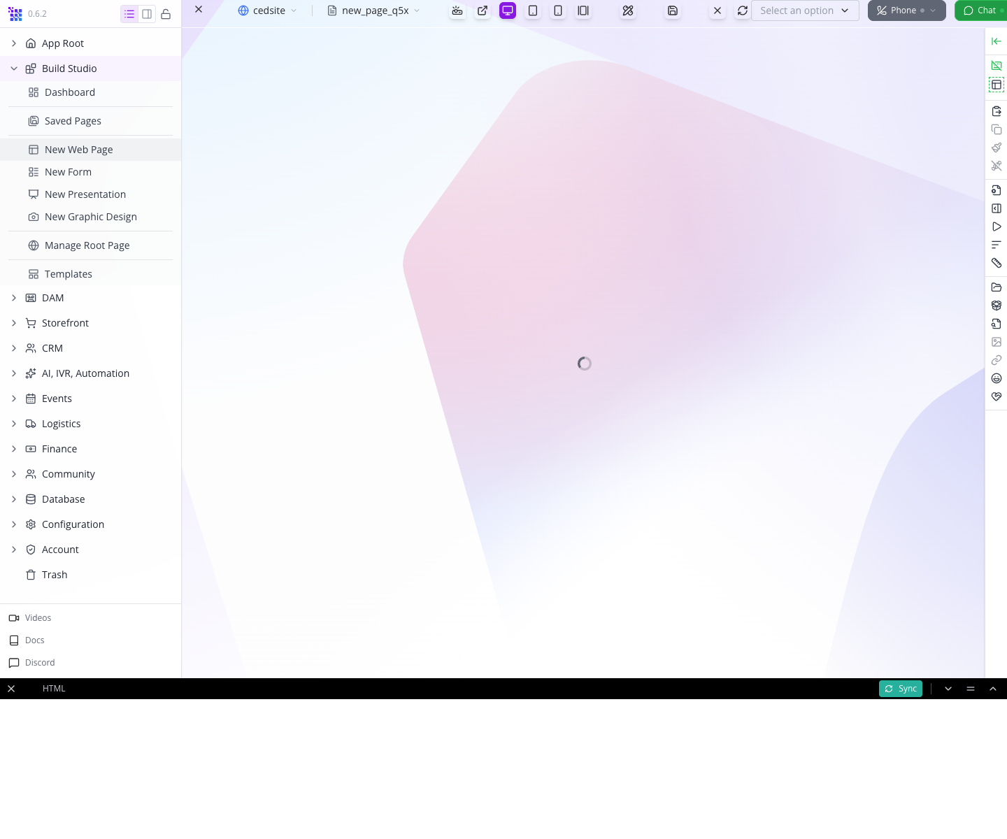The width and height of the screenshot is (1007, 839).
Task: Click the paintbrush icon in right bar
Action: click(997, 148)
